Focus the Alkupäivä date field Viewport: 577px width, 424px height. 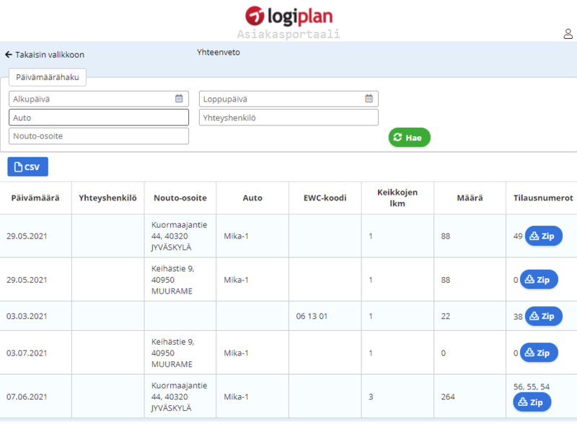click(99, 99)
